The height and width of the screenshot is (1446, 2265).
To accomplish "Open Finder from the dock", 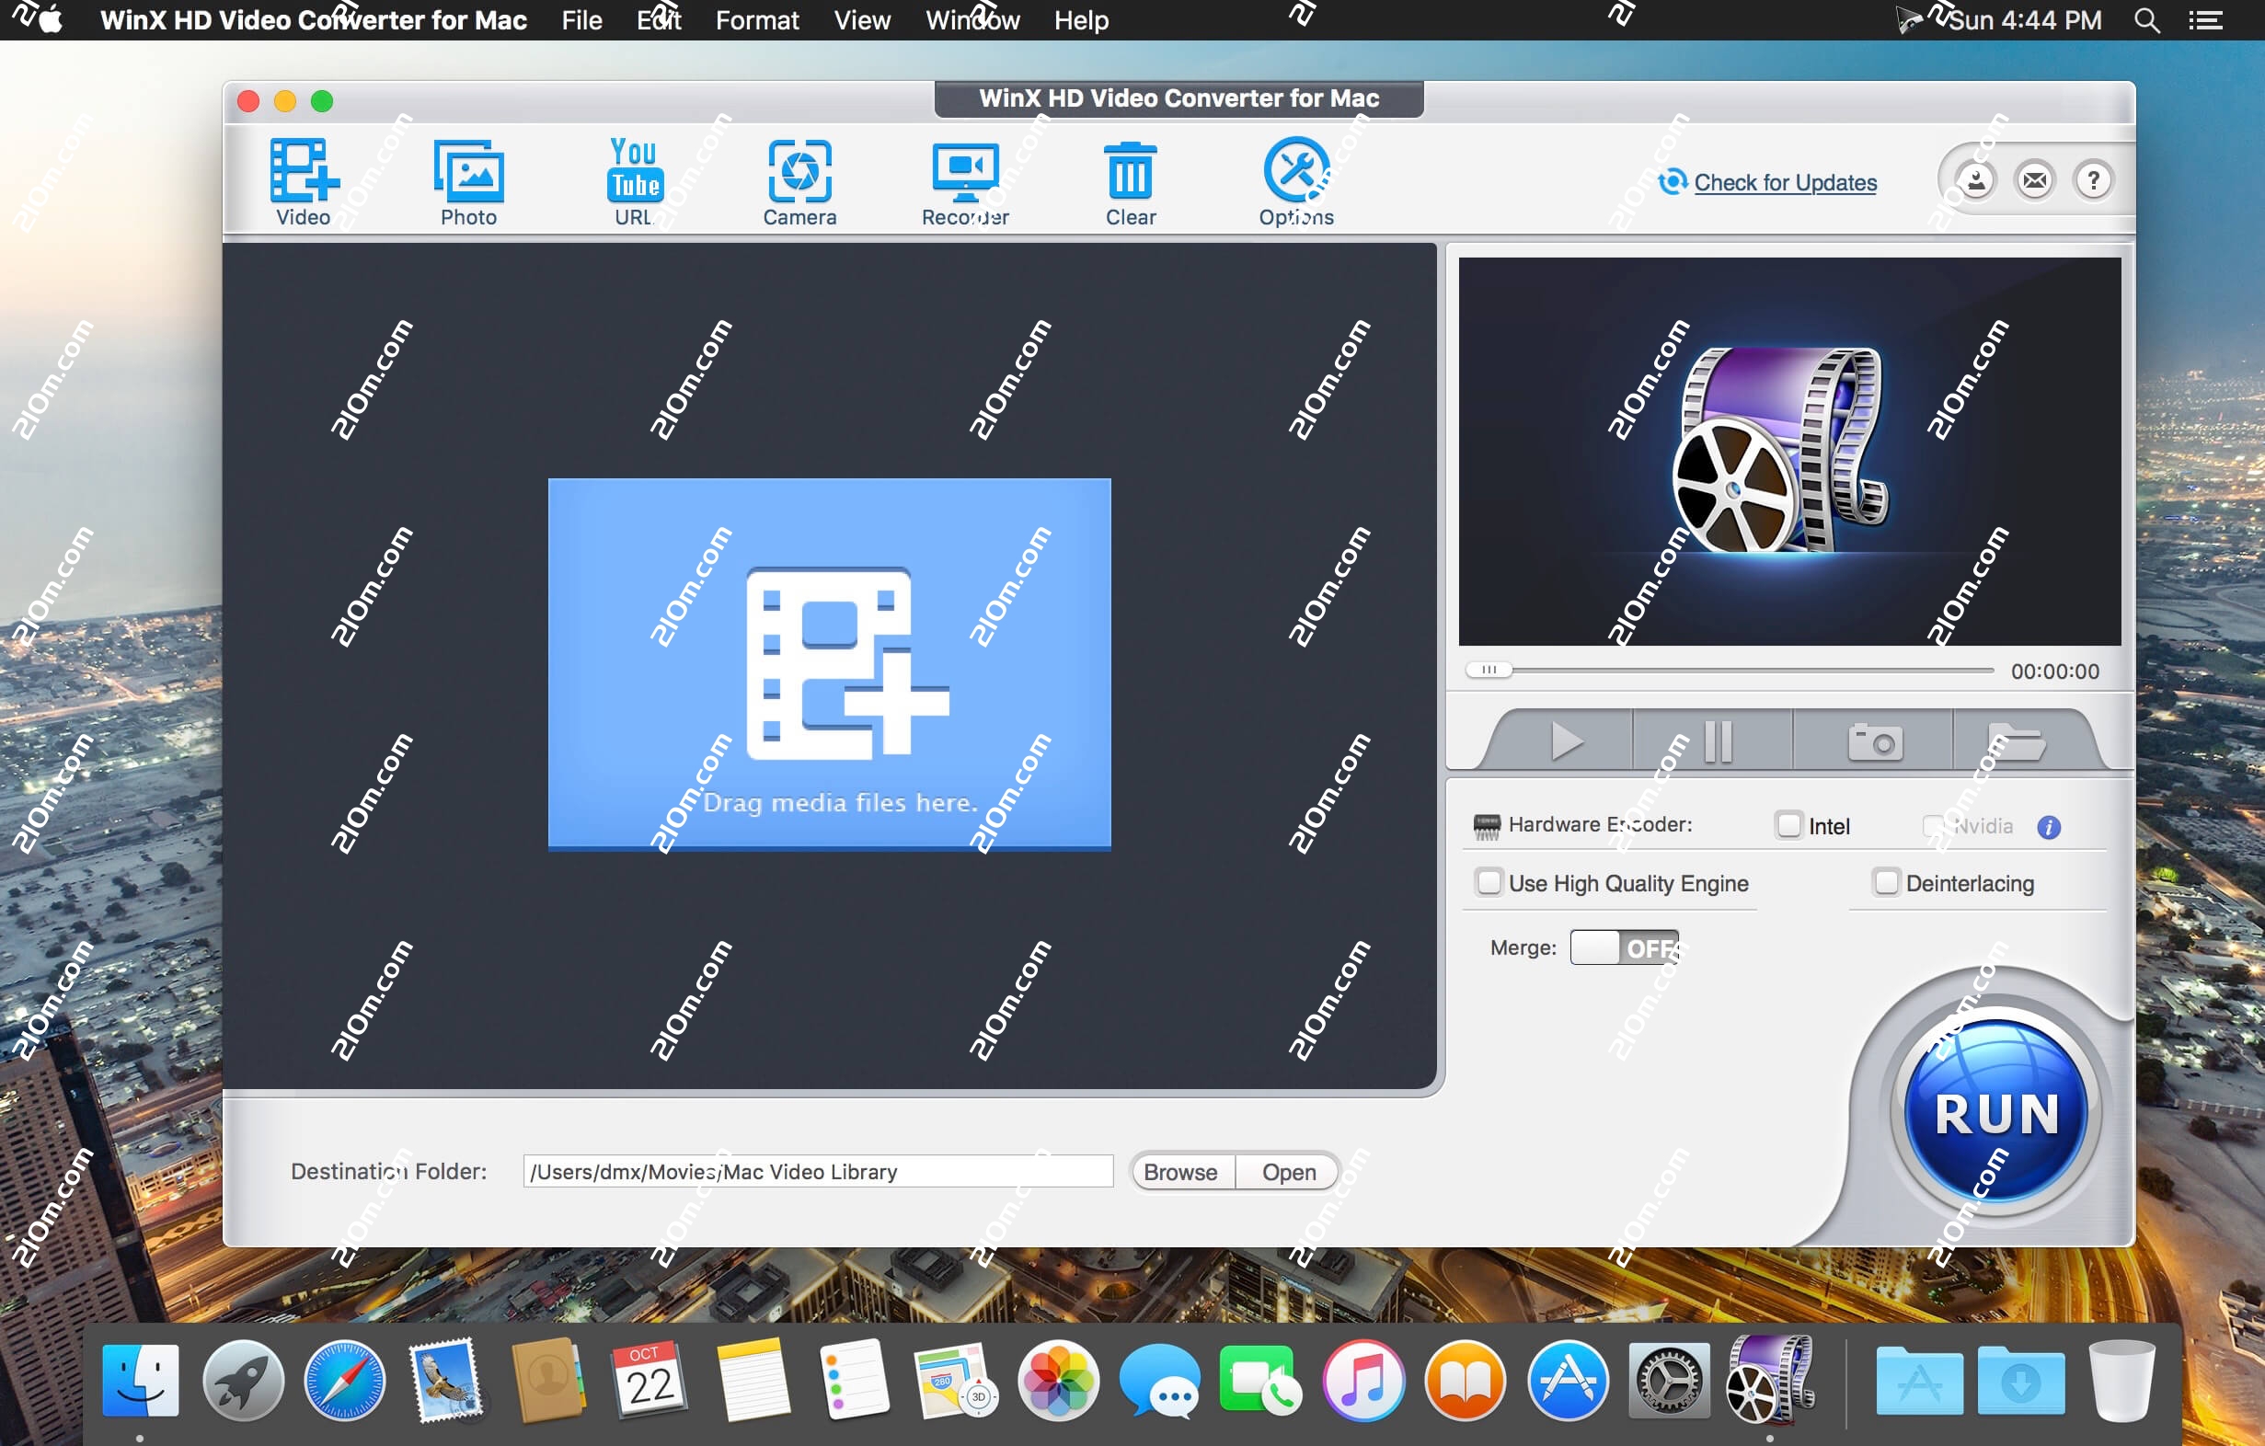I will 140,1380.
